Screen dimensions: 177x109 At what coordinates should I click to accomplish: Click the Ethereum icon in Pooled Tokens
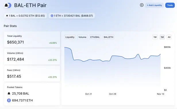[x=9, y=100]
